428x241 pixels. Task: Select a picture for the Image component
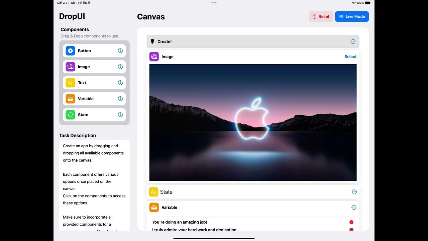(x=350, y=57)
